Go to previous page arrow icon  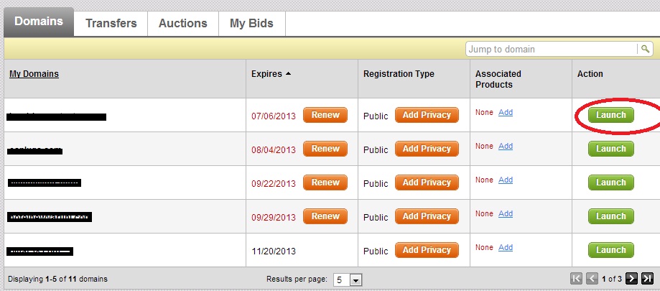[592, 278]
